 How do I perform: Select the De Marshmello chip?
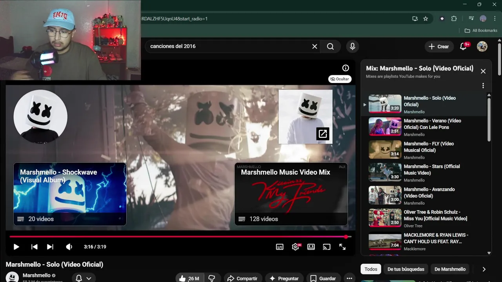tap(450, 269)
